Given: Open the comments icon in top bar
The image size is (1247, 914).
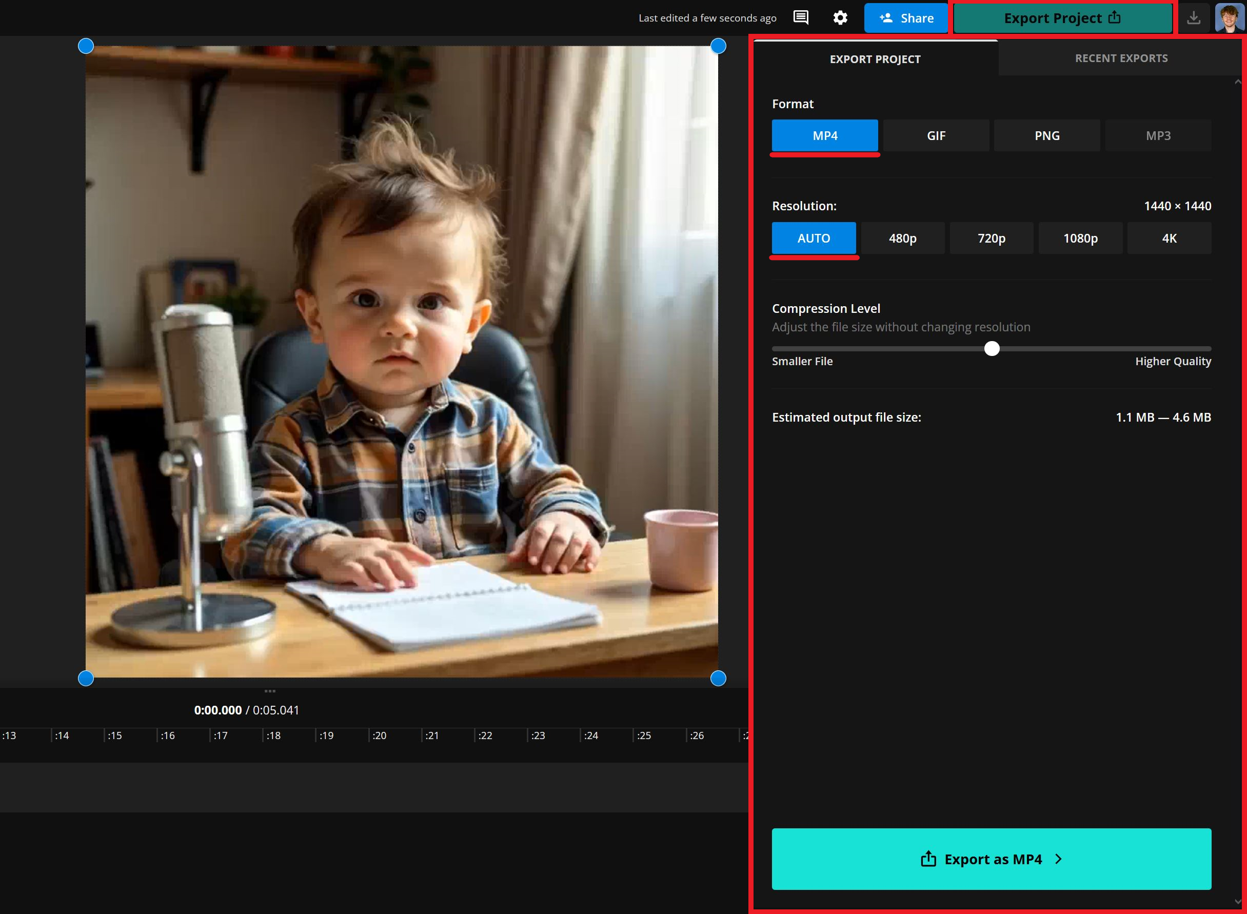Looking at the screenshot, I should coord(801,18).
